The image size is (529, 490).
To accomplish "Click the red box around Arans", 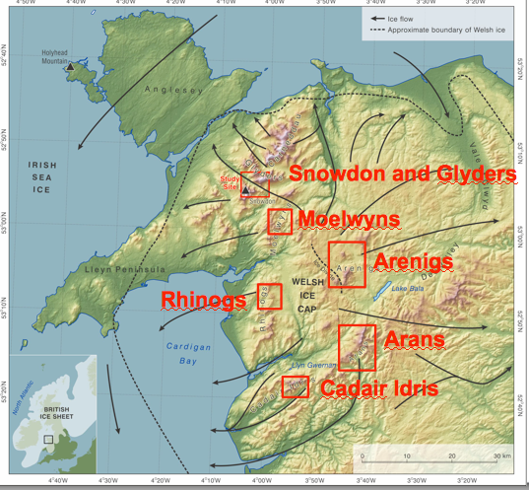I will tap(357, 348).
